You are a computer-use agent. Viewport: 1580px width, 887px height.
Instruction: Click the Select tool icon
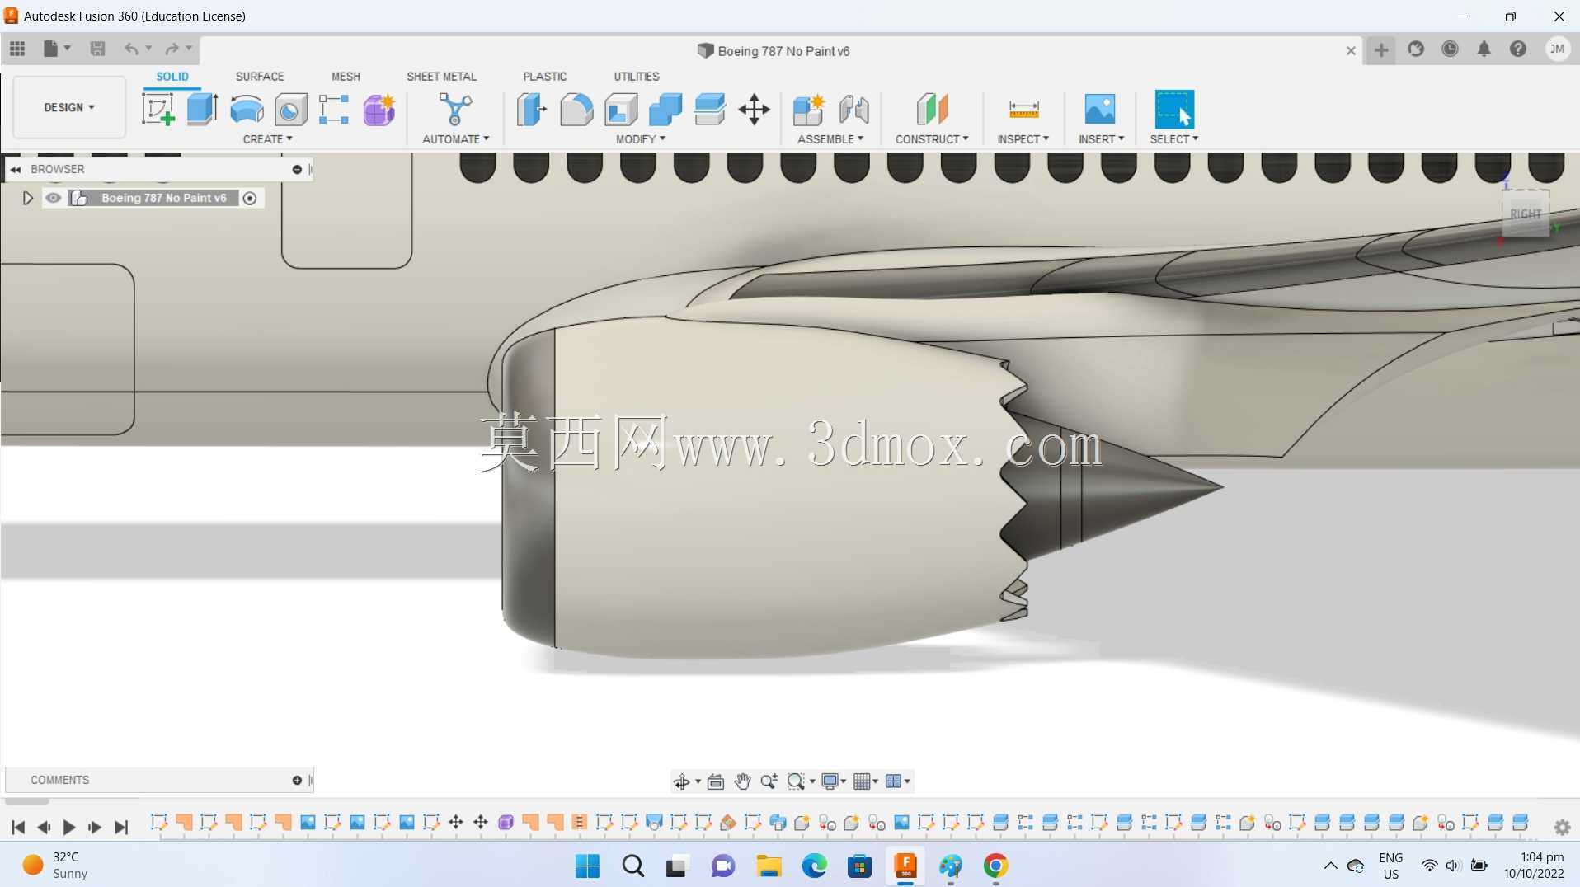[1174, 109]
